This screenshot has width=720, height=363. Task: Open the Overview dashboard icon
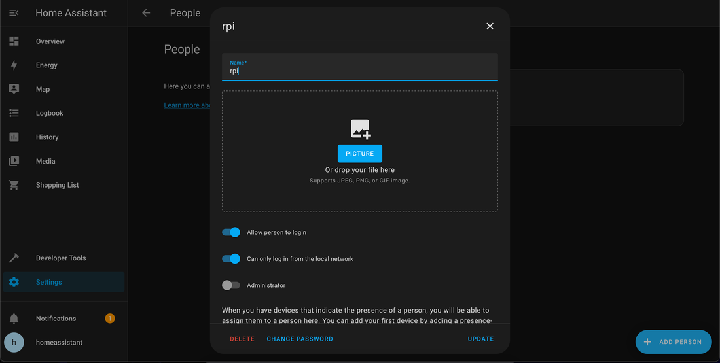14,41
